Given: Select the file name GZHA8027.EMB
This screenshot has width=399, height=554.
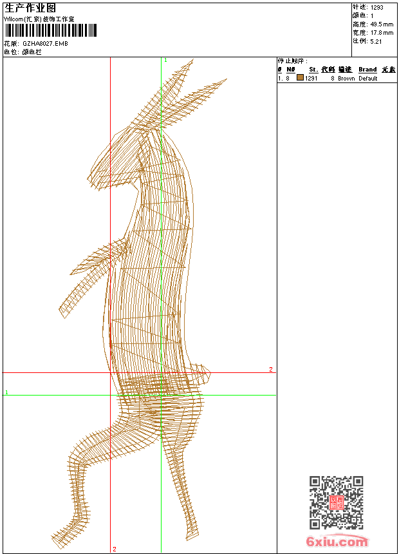Looking at the screenshot, I should [45, 43].
